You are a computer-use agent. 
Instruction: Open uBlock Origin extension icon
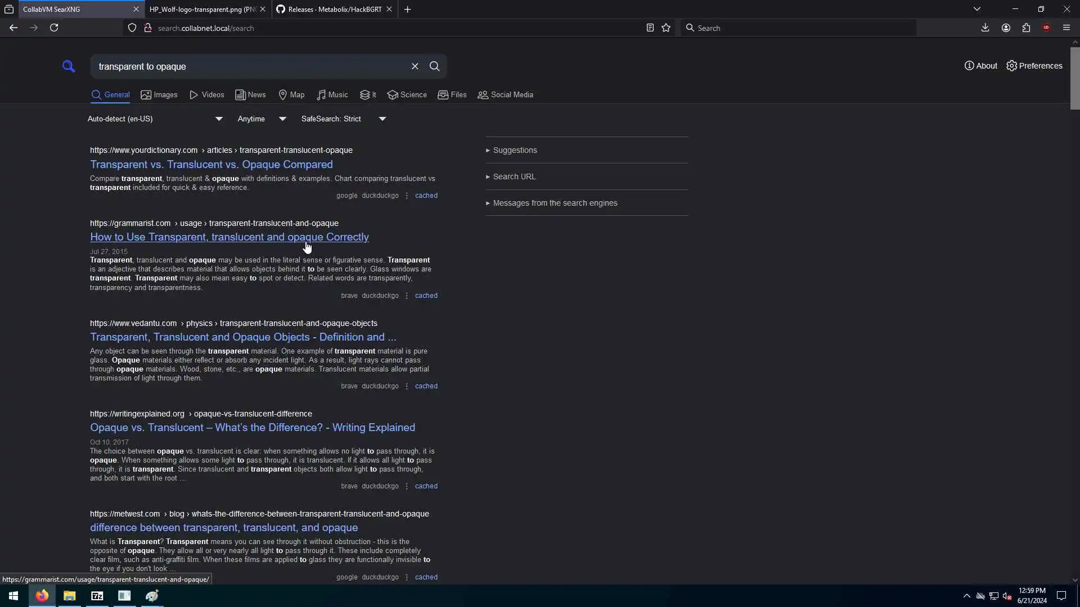tap(1046, 28)
